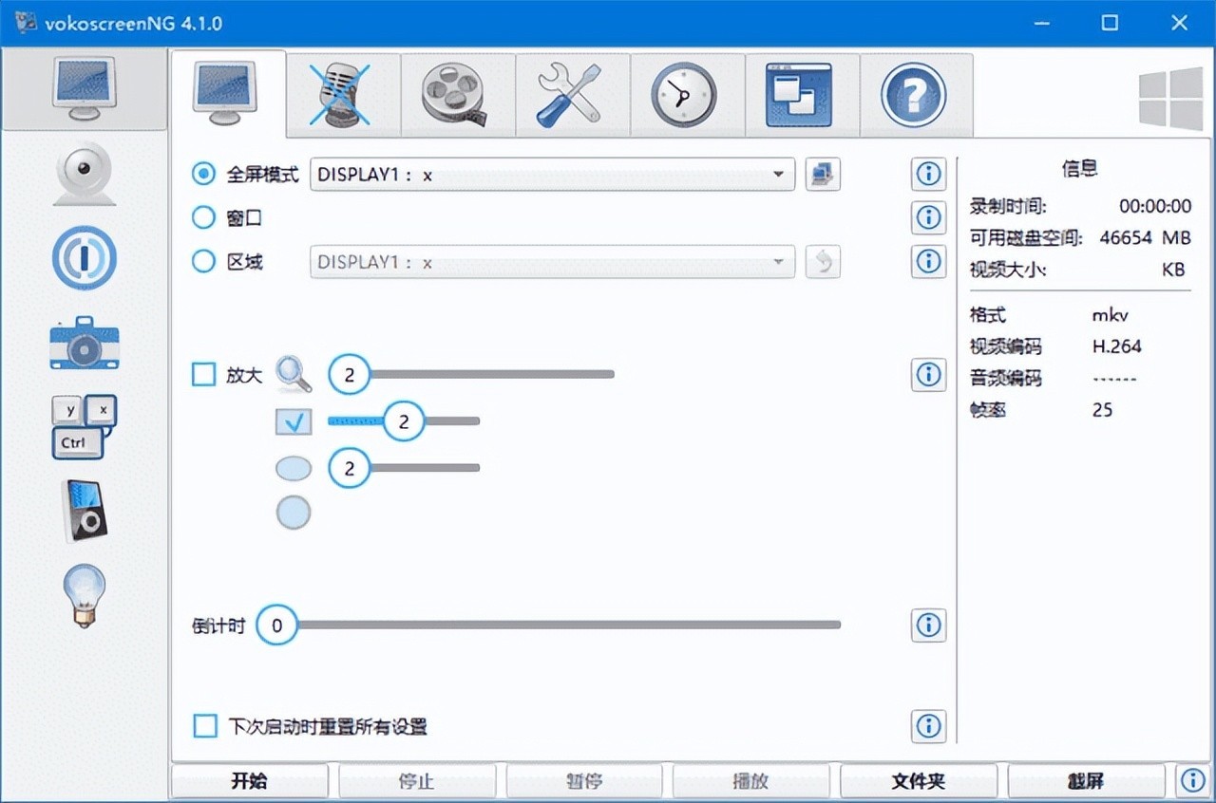
Task: Click the magnifying glass icon next to 放大
Action: click(294, 374)
